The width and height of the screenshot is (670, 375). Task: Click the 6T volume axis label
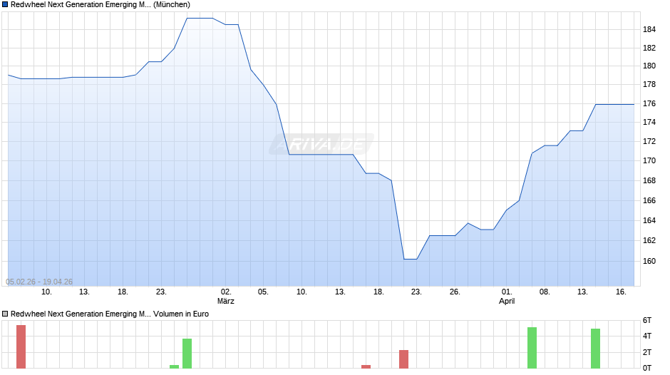(647, 320)
